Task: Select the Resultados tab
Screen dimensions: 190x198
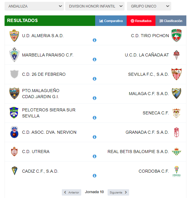Action: (141, 21)
